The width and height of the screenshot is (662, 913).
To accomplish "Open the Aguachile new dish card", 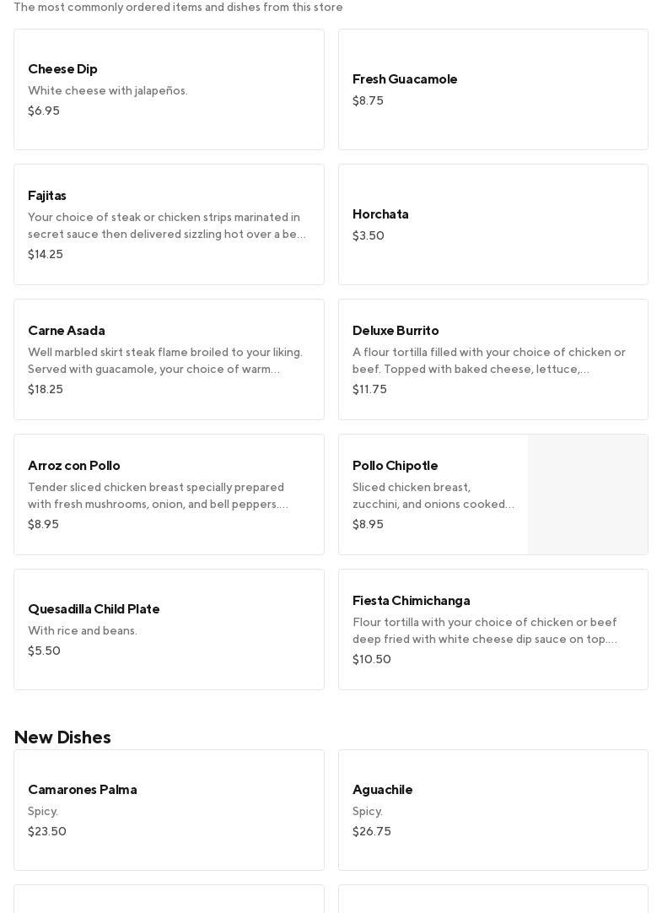I will coord(492,810).
